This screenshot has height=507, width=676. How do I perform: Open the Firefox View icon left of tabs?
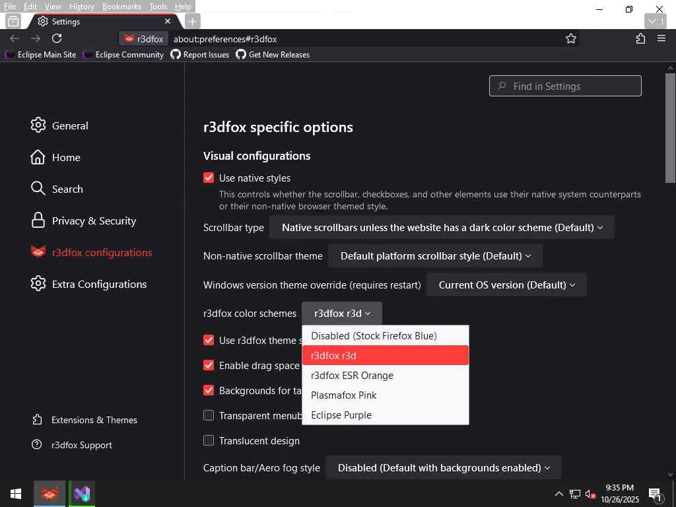click(13, 21)
